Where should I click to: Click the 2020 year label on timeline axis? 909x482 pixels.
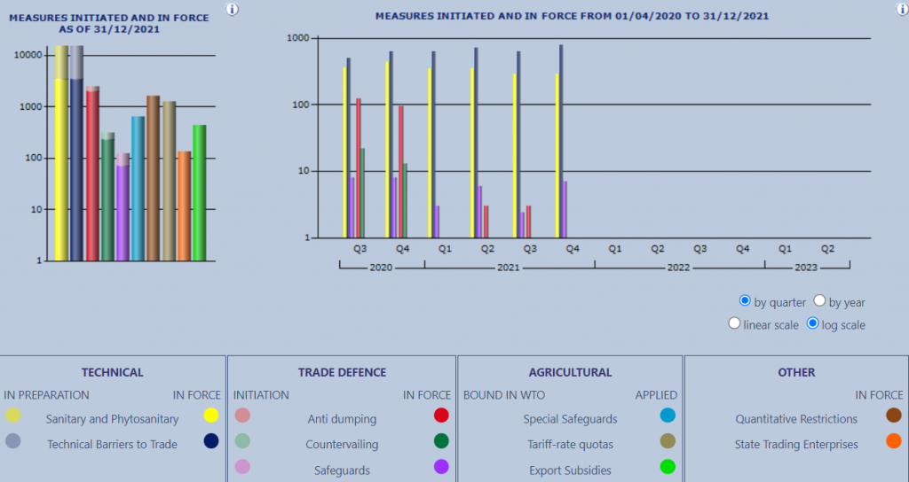pos(381,268)
